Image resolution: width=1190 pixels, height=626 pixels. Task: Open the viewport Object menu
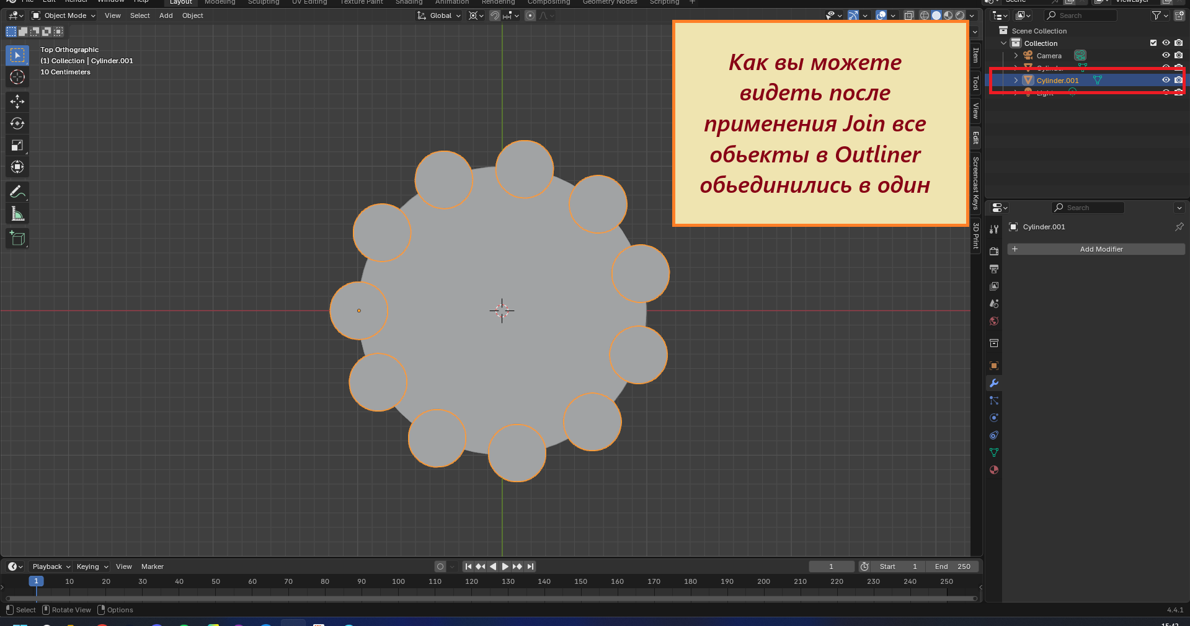click(193, 15)
